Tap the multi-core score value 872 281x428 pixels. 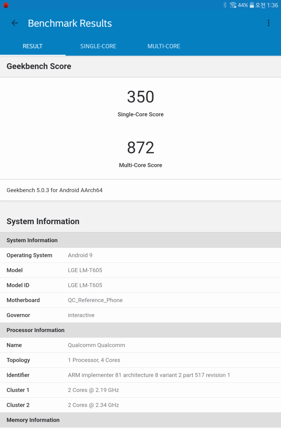[140, 148]
